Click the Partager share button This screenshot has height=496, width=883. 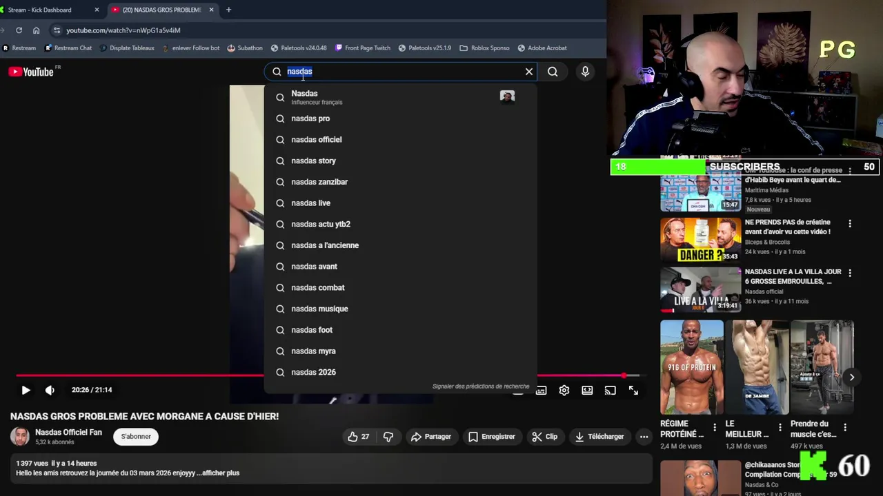pos(431,437)
